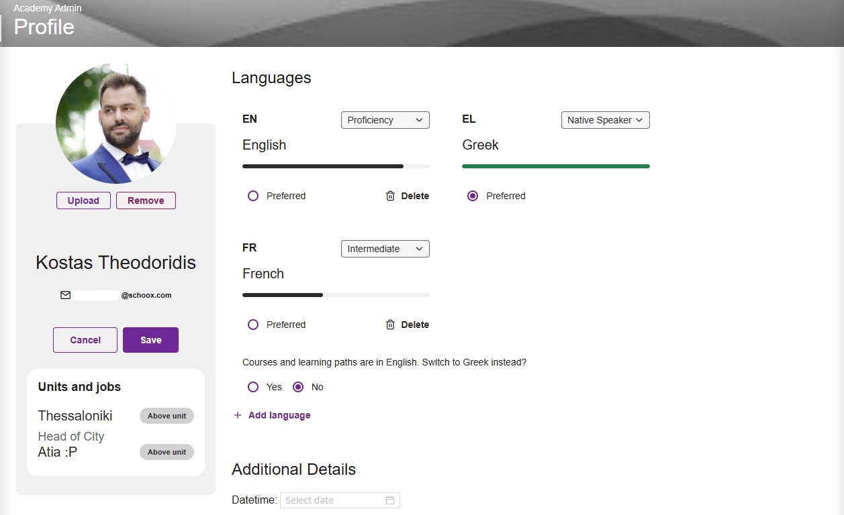Choose Yes to switch courses to Greek
844x515 pixels.
[x=253, y=387]
